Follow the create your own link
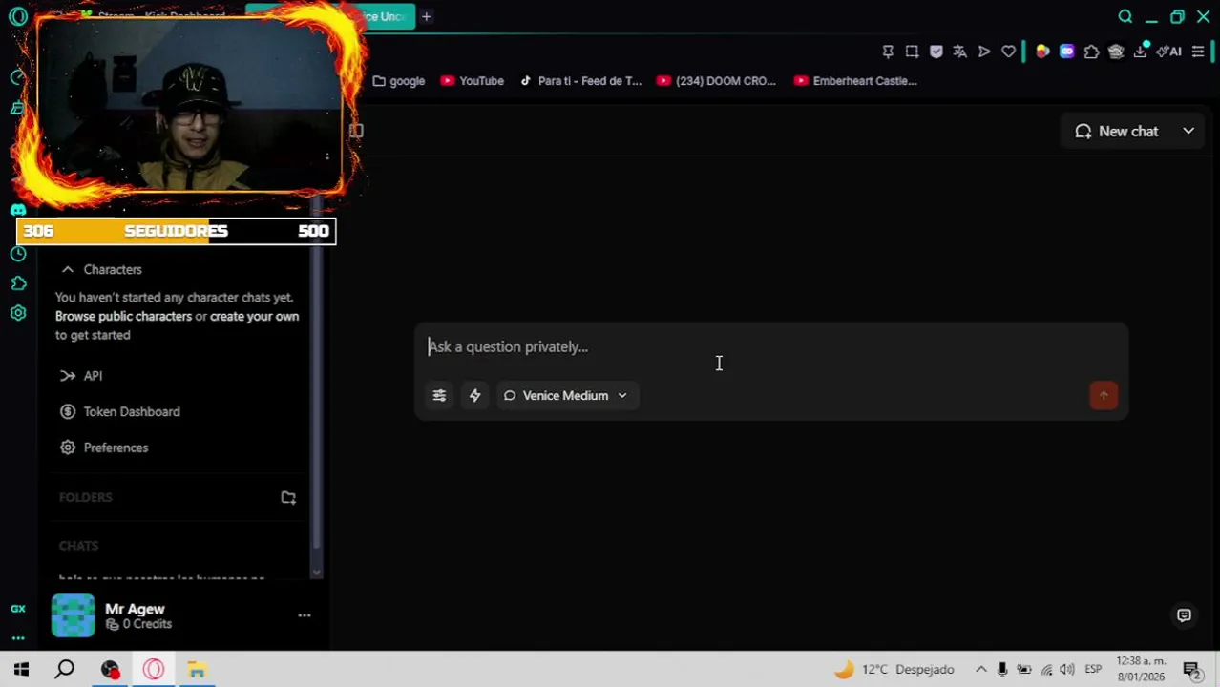Viewport: 1220px width, 687px height. (254, 316)
